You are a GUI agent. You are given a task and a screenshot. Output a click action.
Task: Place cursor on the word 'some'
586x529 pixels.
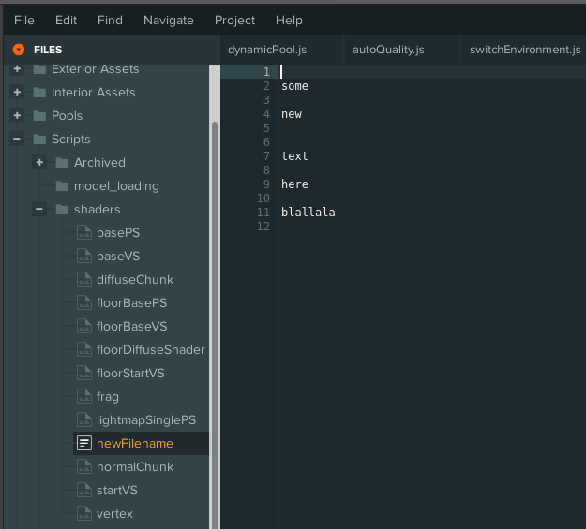tap(294, 86)
